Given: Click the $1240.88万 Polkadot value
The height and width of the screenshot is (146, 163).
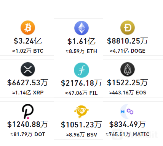Looking at the screenshot, I should [x=28, y=124].
